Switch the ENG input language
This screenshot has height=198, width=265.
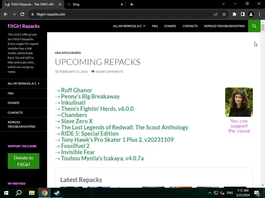[230, 193]
